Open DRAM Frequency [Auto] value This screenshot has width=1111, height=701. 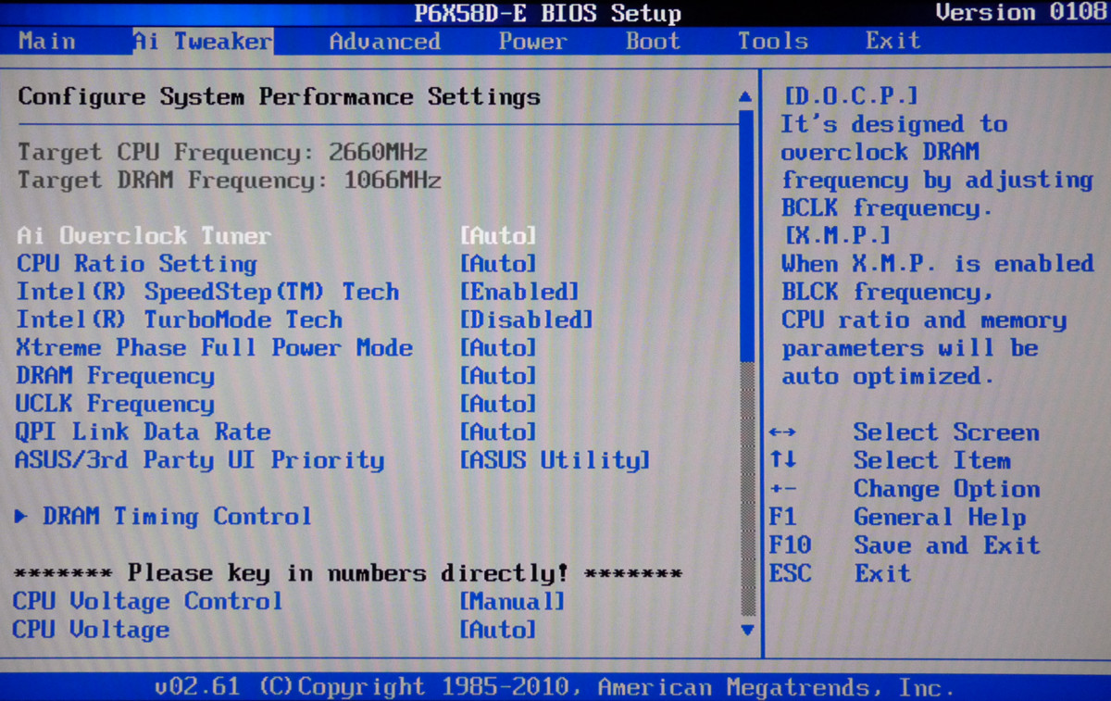pos(498,376)
